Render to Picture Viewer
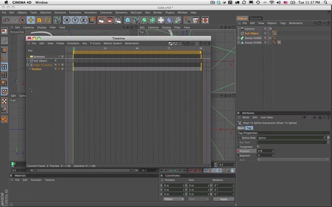 110,20
